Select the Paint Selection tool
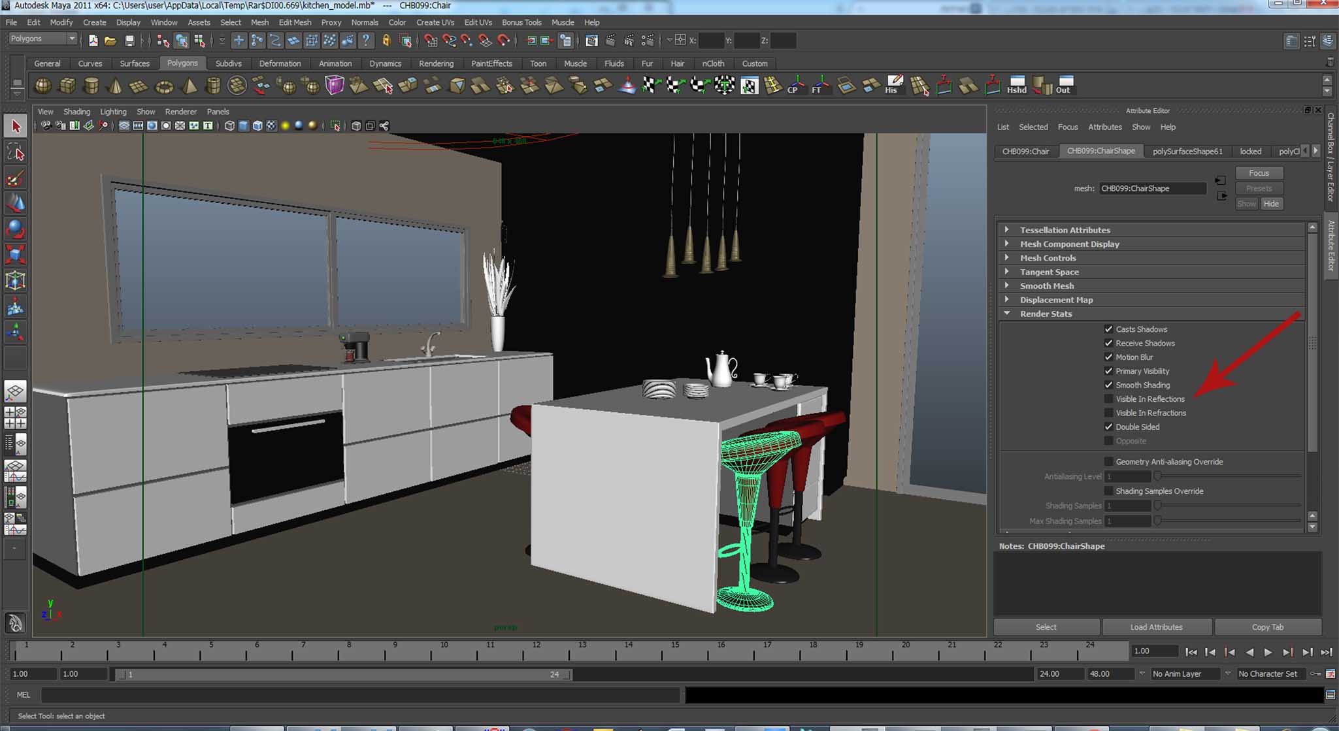The height and width of the screenshot is (731, 1339). click(x=16, y=178)
